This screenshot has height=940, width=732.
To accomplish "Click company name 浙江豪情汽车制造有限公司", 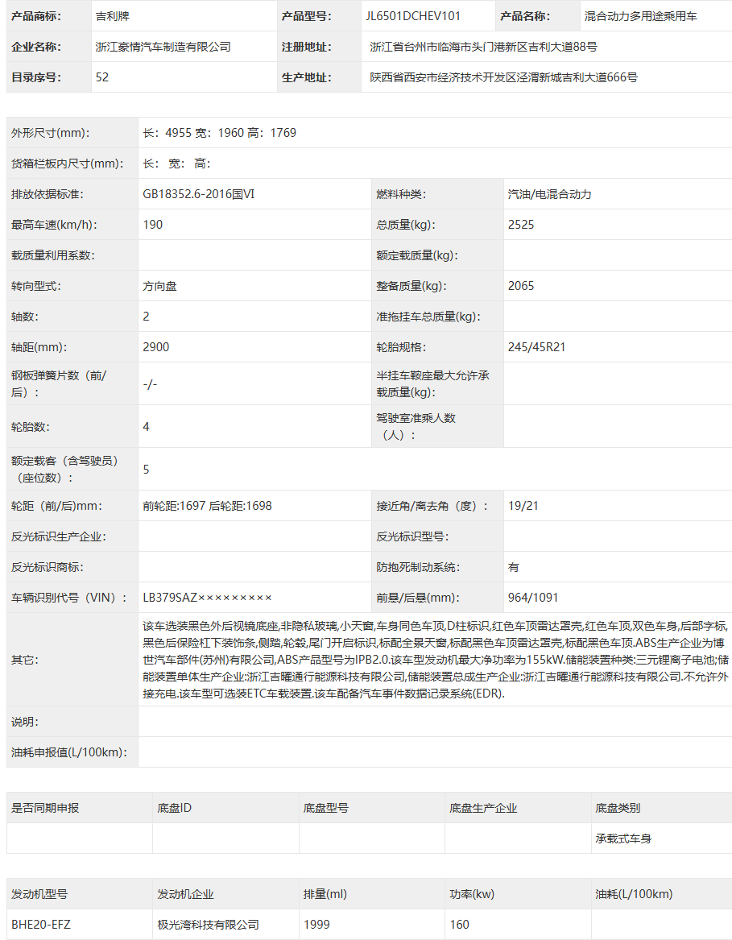I will pos(163,47).
